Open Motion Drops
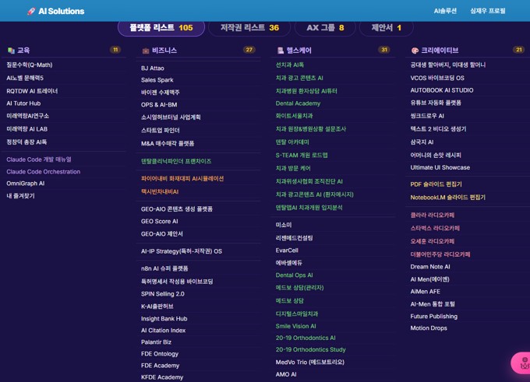 pos(429,328)
